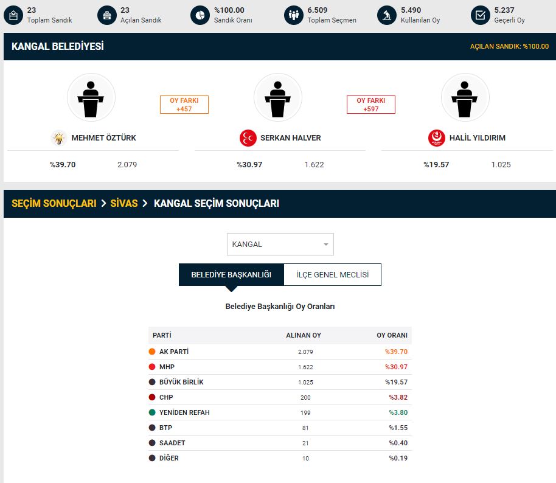Click the CHP row in results table
The height and width of the screenshot is (483, 556).
coord(280,397)
